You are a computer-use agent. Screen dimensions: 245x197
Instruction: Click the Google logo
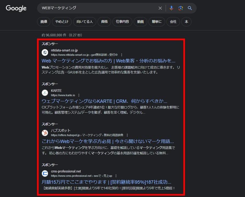coord(16,8)
